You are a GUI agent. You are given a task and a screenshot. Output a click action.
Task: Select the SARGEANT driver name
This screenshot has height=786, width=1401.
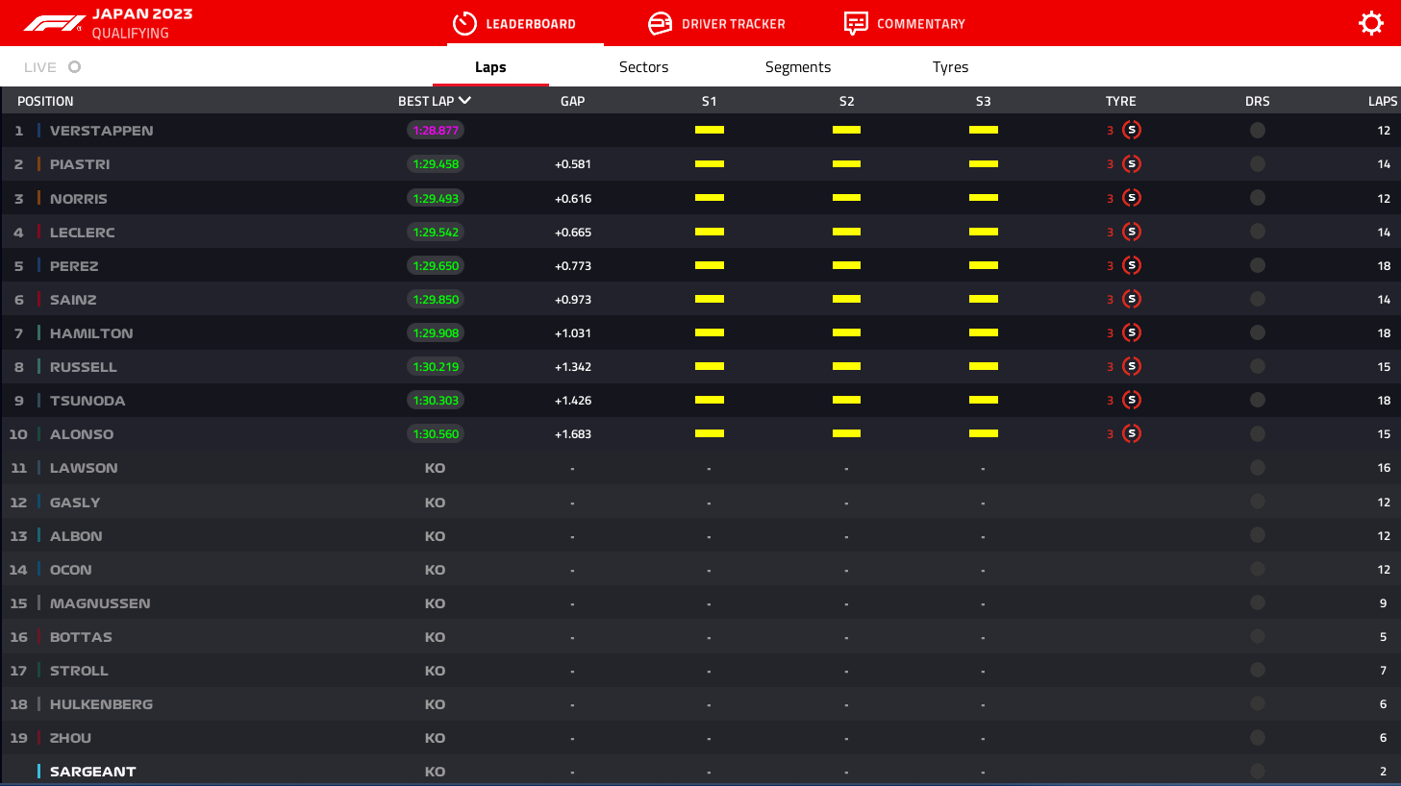92,772
